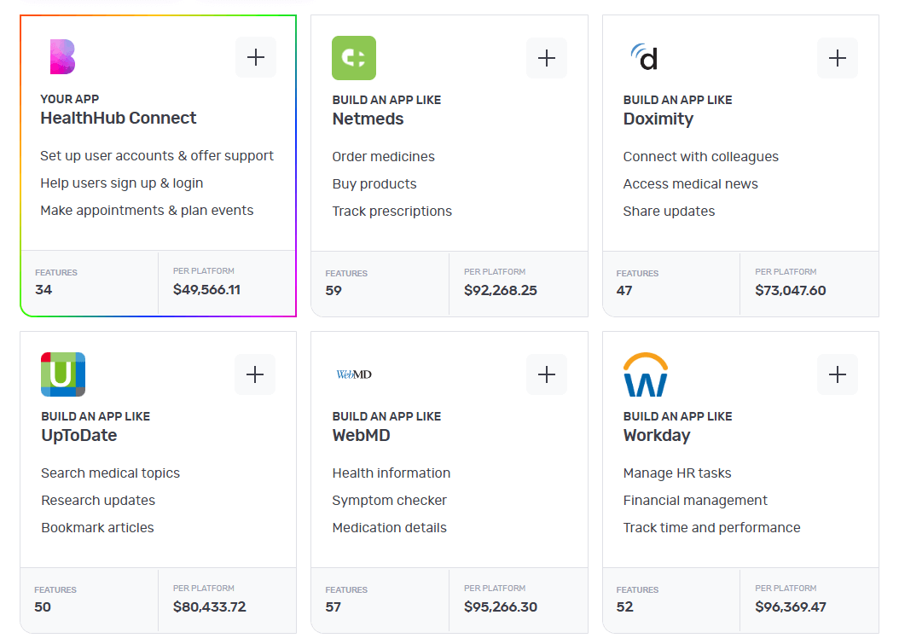Click the $73,047.60 Doximity price
899x644 pixels.
click(791, 290)
